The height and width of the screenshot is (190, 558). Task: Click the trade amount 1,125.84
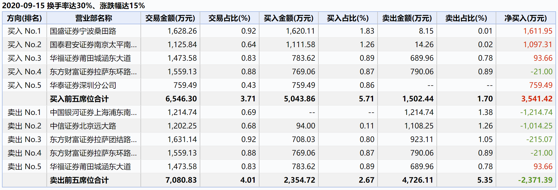182,45
